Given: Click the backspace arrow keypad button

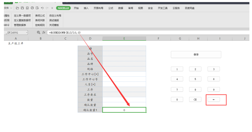Looking at the screenshot, I should point(214,100).
